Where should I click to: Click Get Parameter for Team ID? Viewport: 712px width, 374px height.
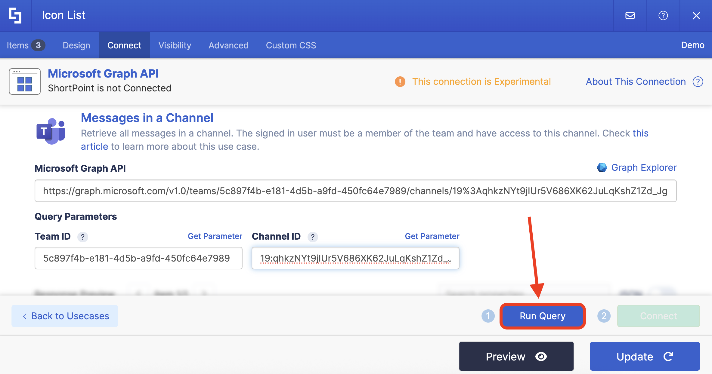point(215,236)
